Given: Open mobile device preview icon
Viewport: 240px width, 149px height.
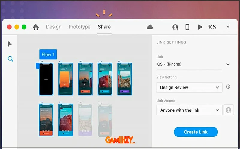Looking at the screenshot, I should 187,27.
